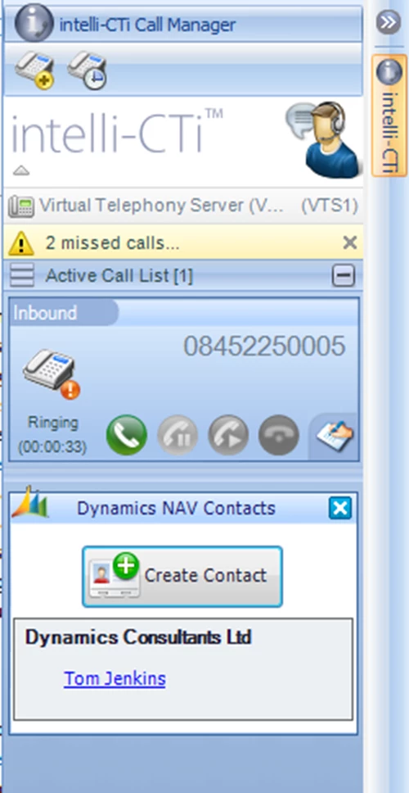Click the caller number 08452250005
Screen dimensions: 409x793
click(x=264, y=347)
